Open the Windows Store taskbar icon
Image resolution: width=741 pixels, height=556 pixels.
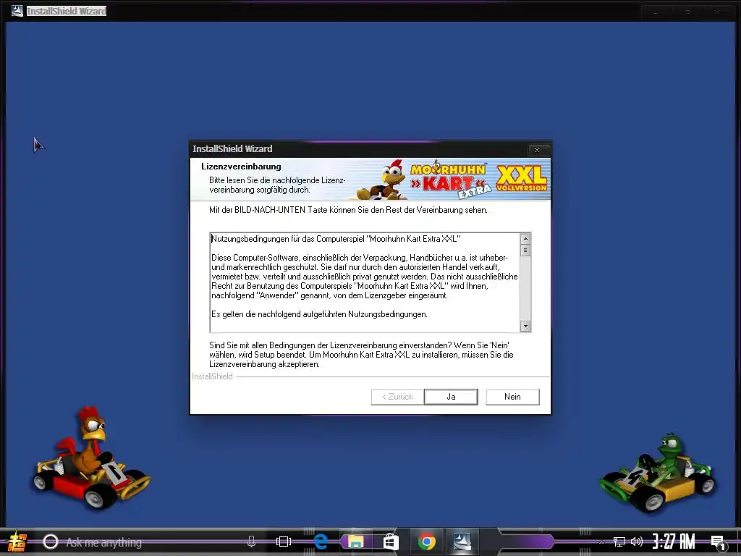click(391, 542)
